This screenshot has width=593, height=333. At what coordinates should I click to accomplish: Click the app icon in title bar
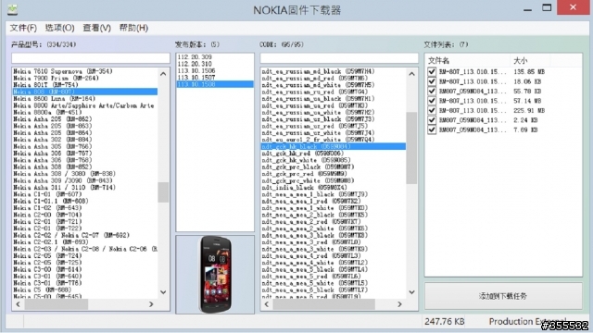12,9
